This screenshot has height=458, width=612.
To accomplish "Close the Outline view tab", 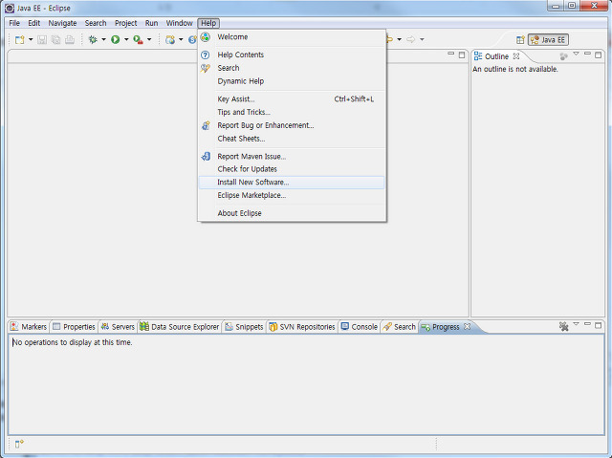I will tap(516, 56).
